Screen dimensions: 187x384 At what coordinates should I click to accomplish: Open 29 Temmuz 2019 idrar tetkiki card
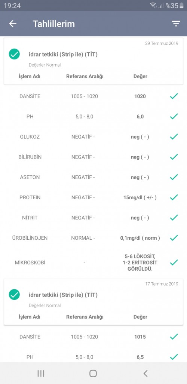pos(93,61)
